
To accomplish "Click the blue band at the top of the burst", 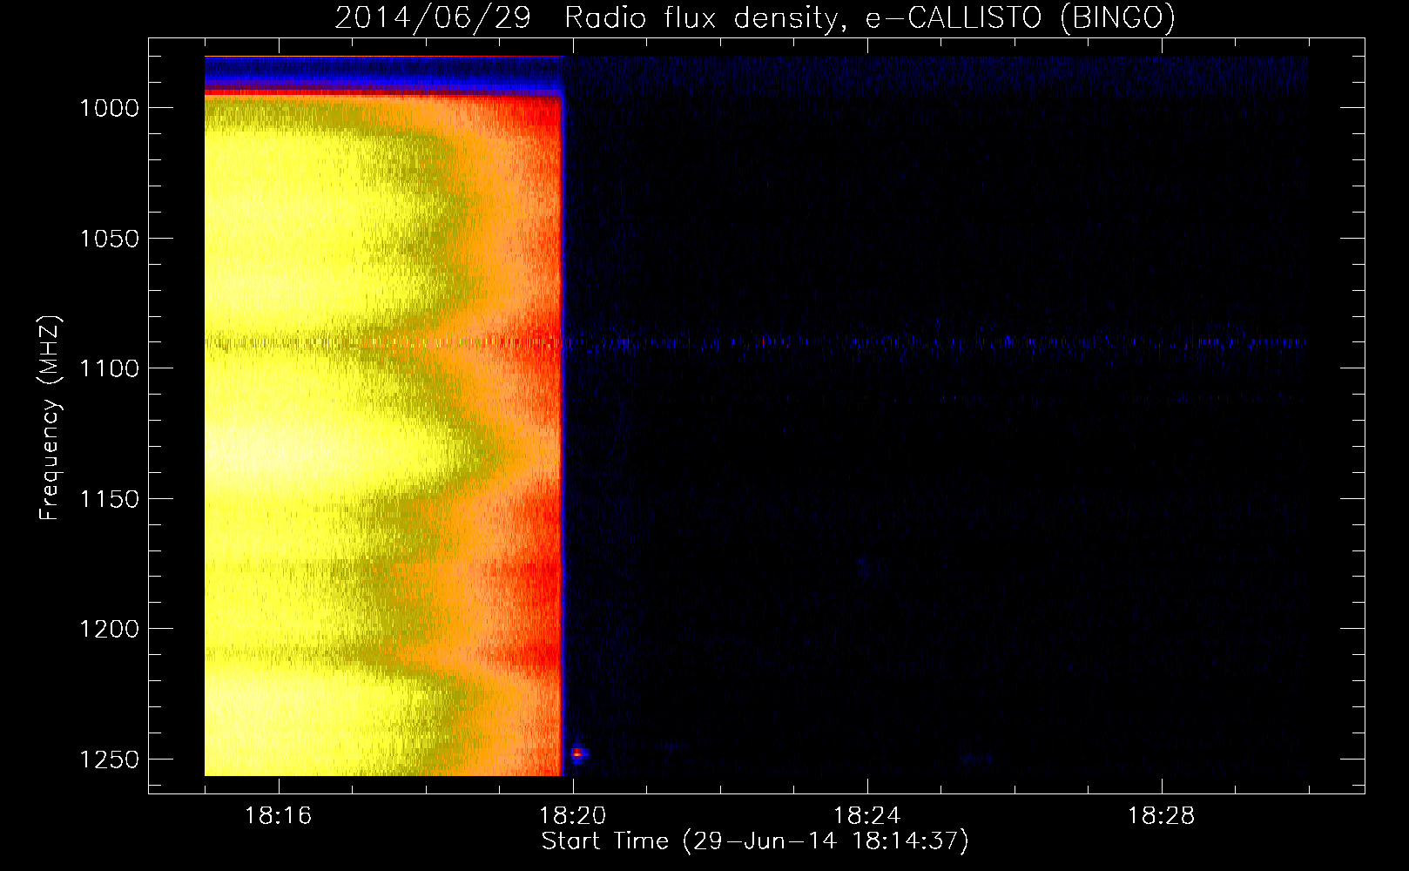I will pyautogui.click(x=384, y=73).
